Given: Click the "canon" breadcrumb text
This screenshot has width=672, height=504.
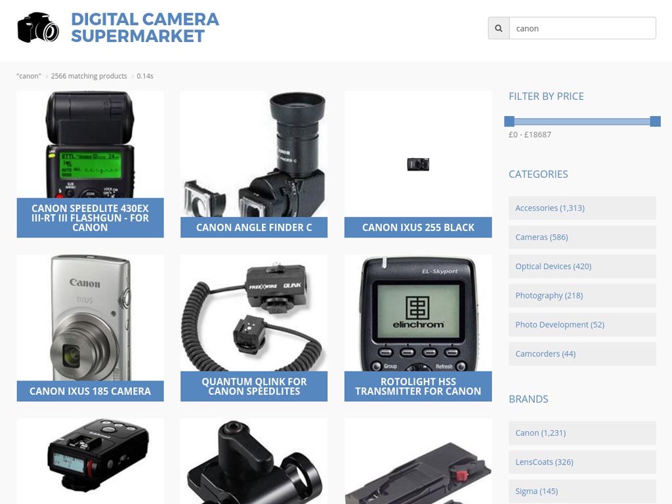Looking at the screenshot, I should pos(29,76).
